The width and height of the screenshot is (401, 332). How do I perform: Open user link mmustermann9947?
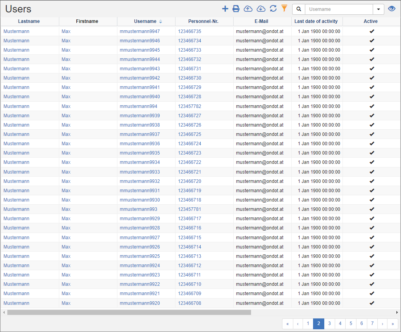pyautogui.click(x=139, y=31)
